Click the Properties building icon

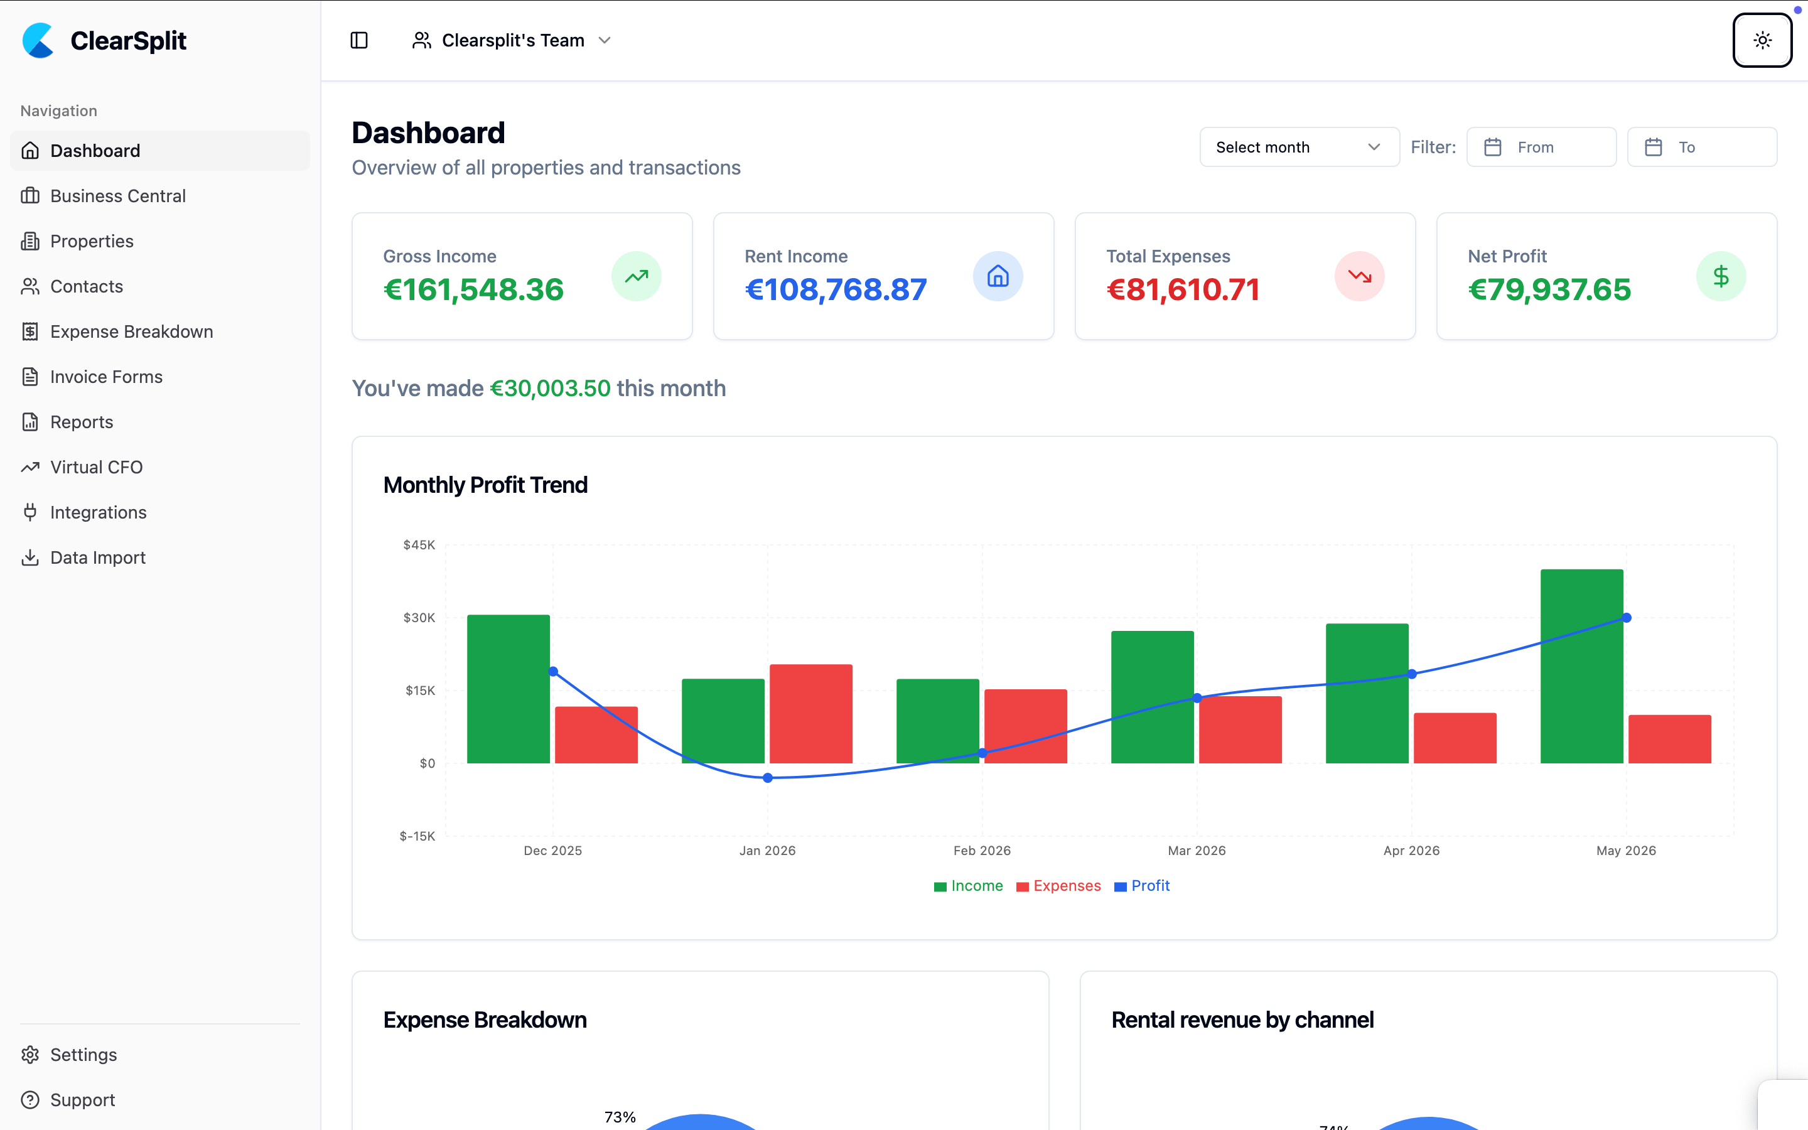click(30, 242)
